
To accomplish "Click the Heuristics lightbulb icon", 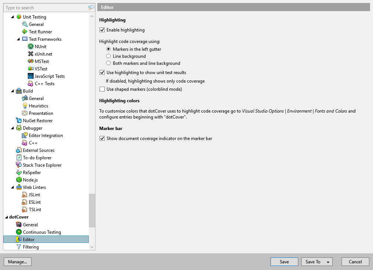I will point(25,106).
